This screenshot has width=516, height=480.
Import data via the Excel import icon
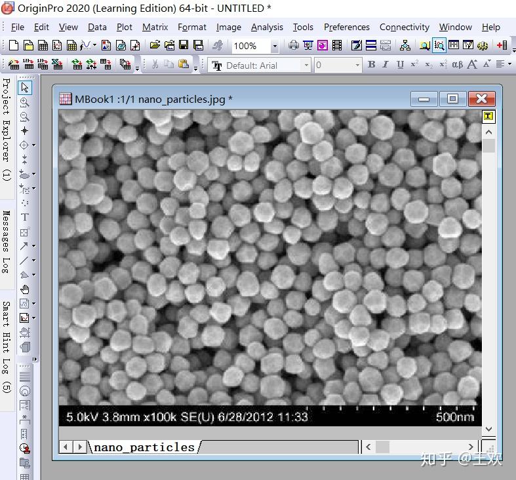click(57, 64)
